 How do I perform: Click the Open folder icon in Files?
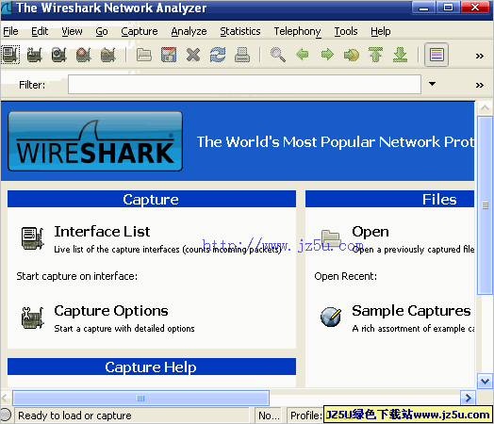[x=331, y=238]
